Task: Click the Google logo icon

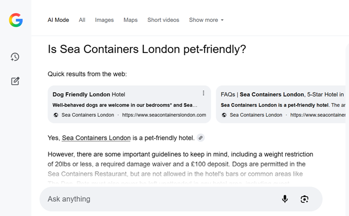Action: point(16,20)
